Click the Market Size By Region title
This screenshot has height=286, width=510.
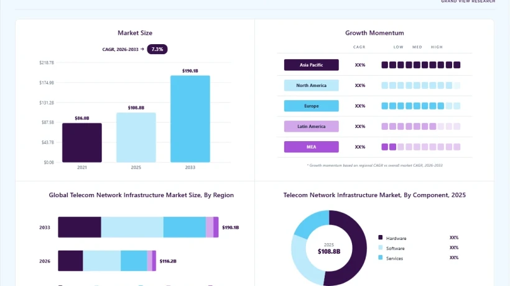(x=141, y=195)
